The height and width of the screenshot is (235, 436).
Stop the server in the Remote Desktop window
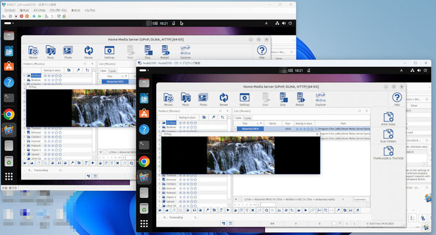click(283, 100)
